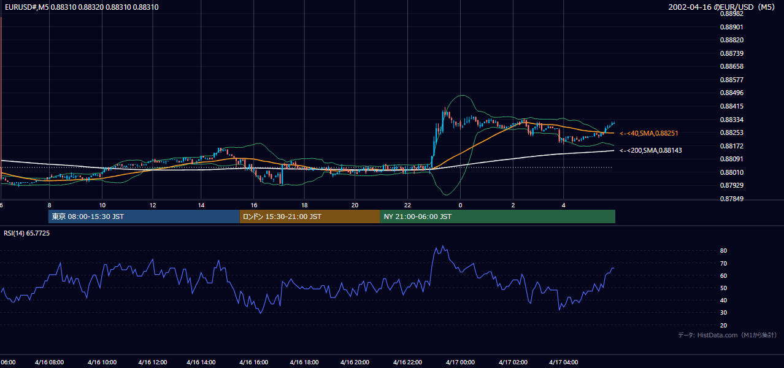Click RSI scale value 80

pos(723,251)
